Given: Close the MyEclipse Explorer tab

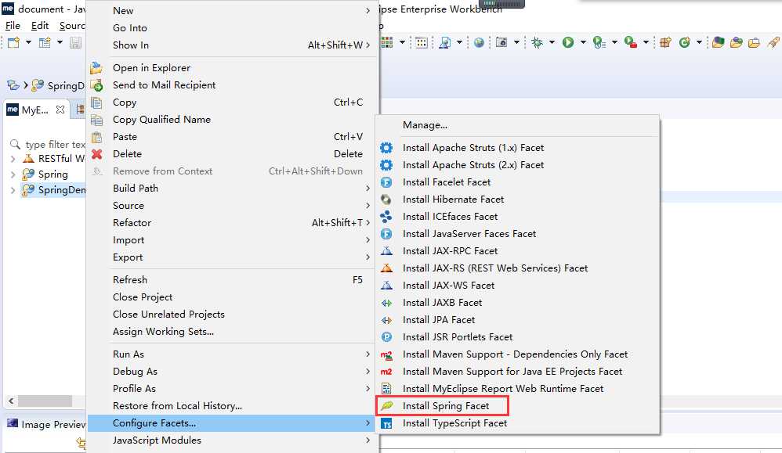Looking at the screenshot, I should pos(60,110).
